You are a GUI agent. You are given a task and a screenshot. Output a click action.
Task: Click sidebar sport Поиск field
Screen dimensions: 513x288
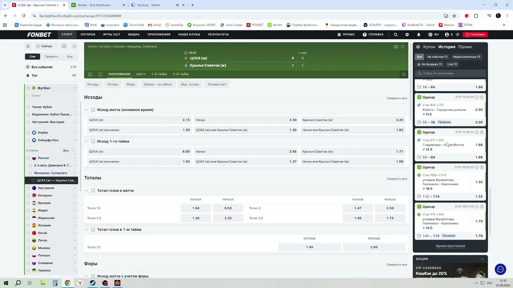[51, 96]
